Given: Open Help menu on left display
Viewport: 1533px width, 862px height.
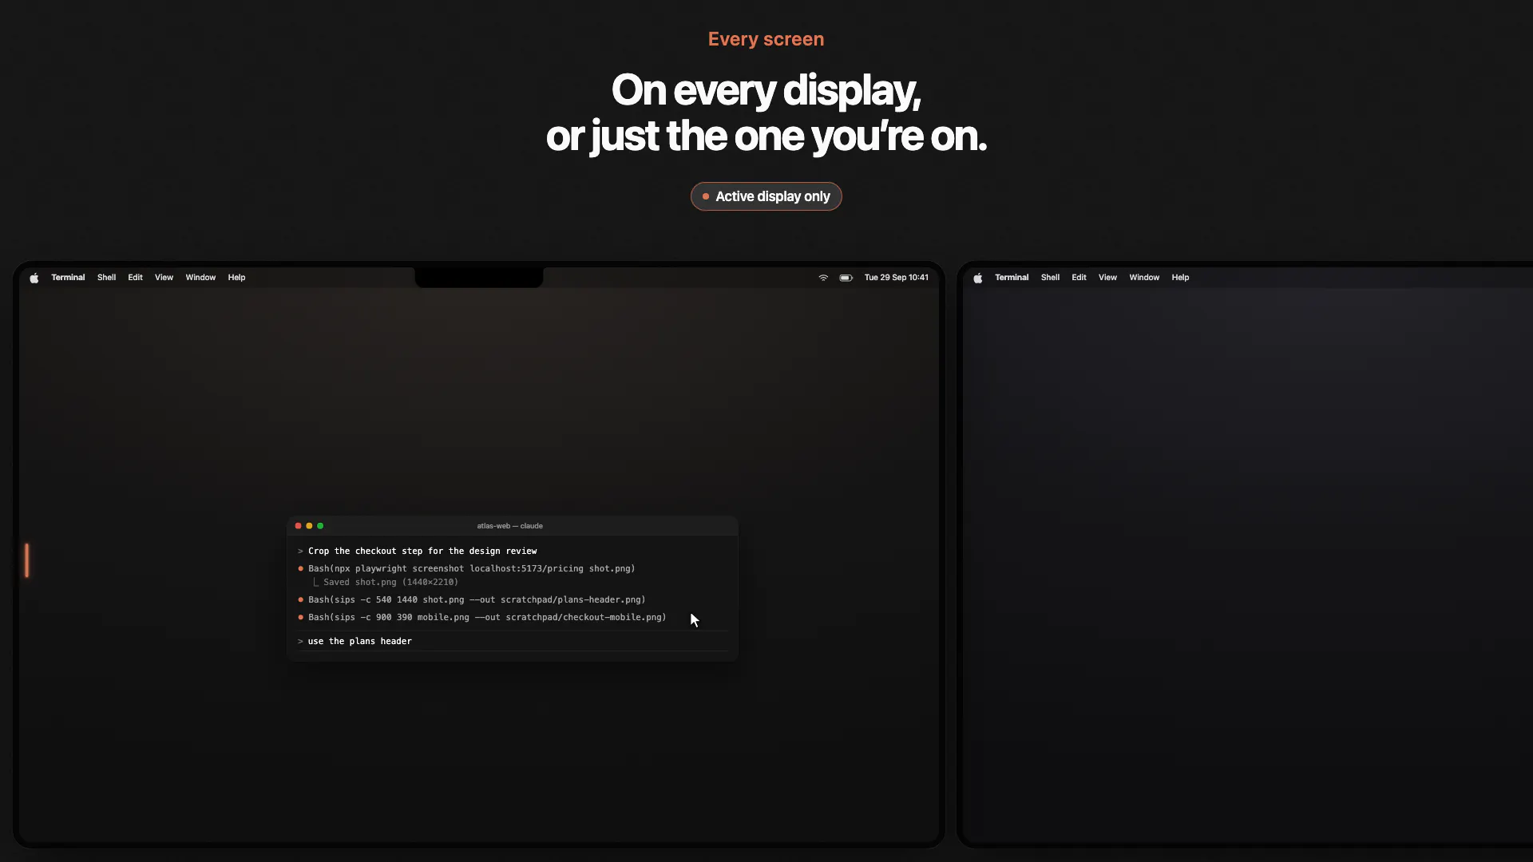Looking at the screenshot, I should point(236,278).
